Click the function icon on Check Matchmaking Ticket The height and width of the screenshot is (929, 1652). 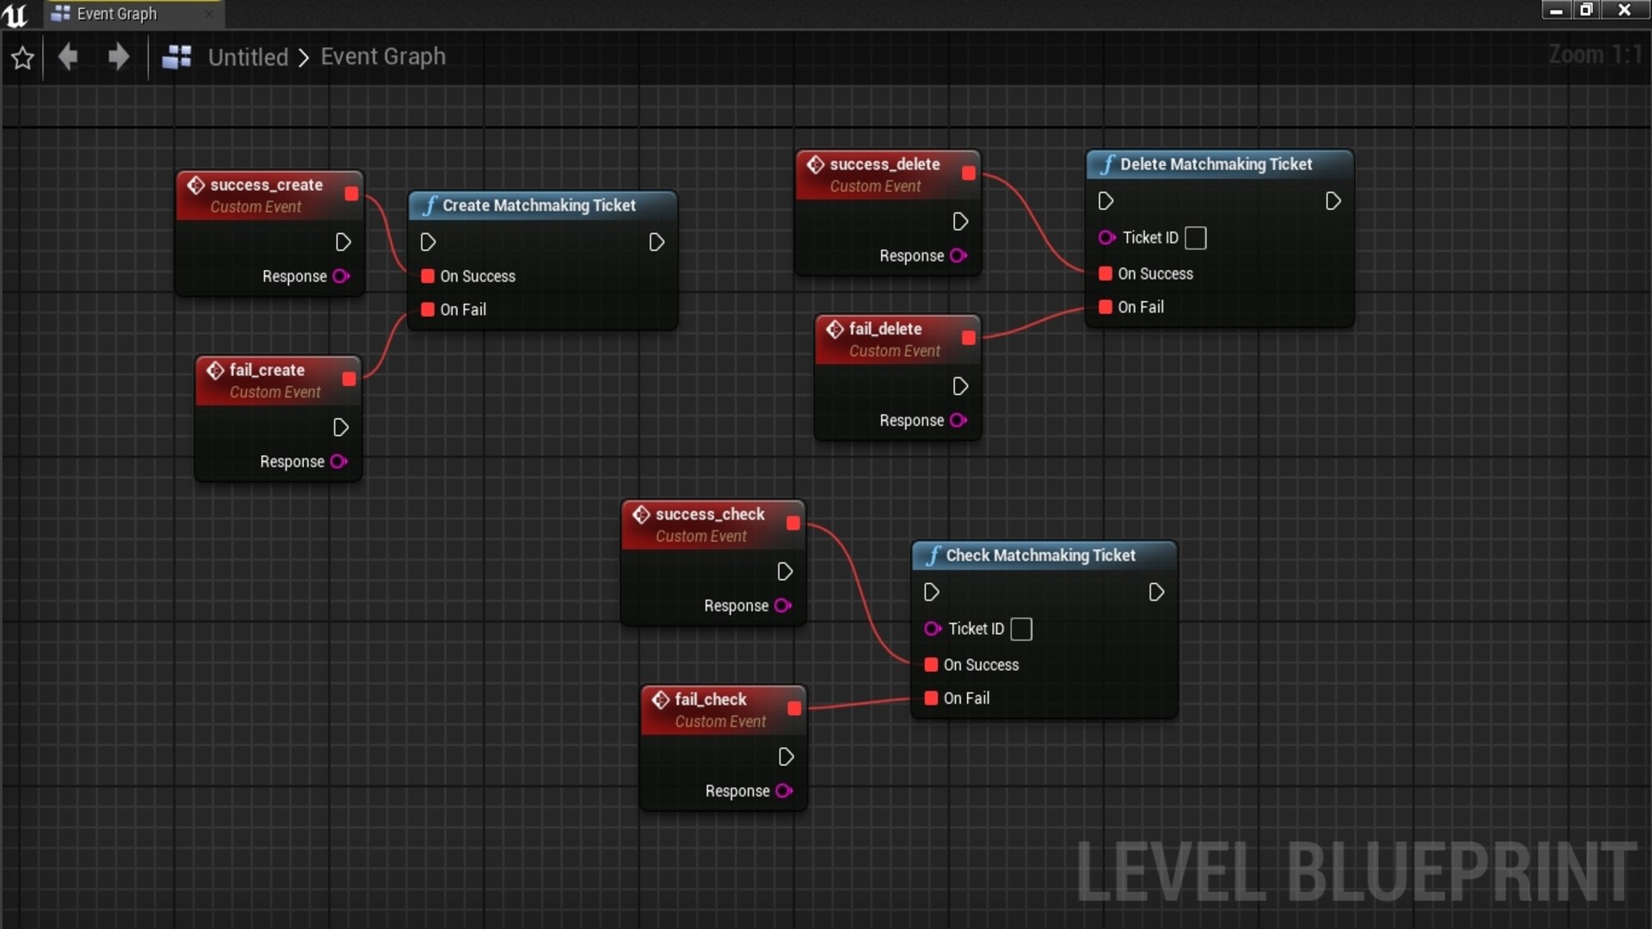point(934,556)
